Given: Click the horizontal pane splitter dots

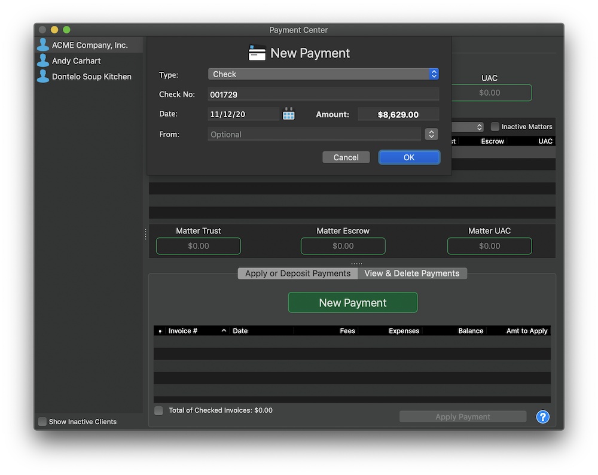Looking at the screenshot, I should 356,264.
